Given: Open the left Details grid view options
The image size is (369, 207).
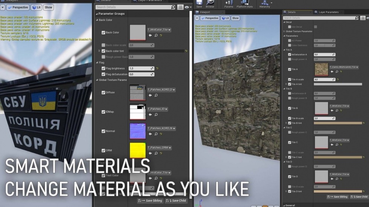Looking at the screenshot, I should (x=180, y=7).
